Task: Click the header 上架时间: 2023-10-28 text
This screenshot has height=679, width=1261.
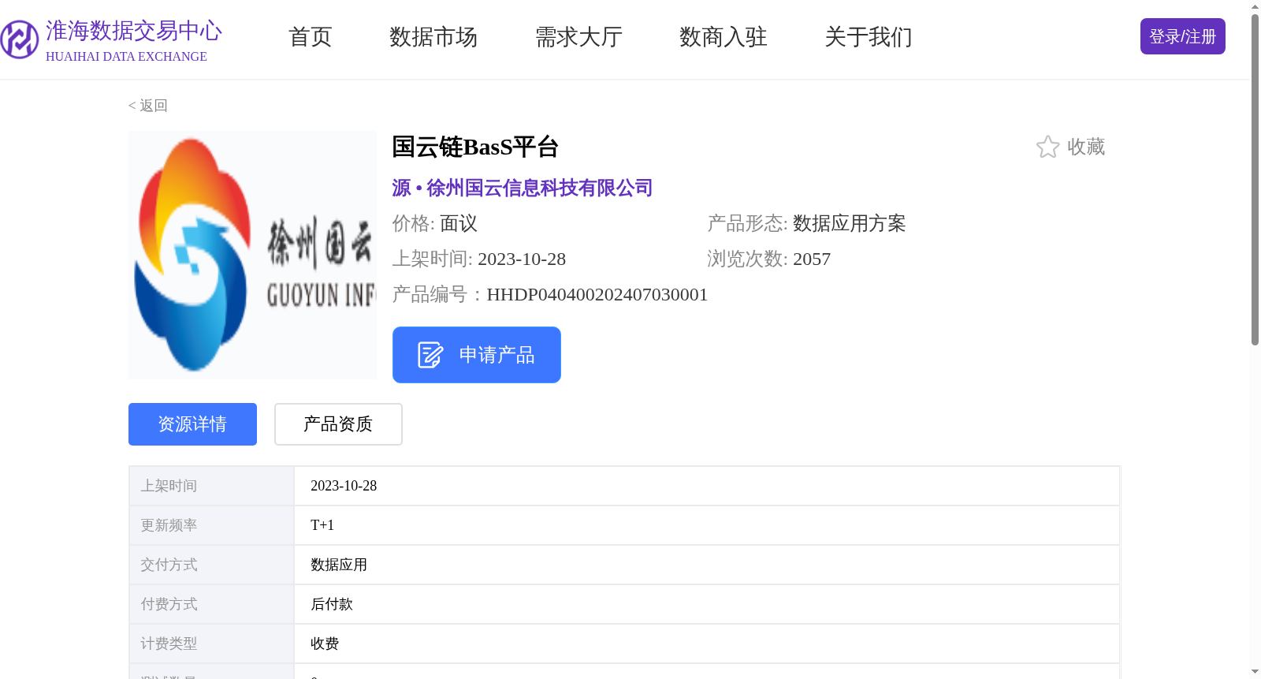Action: coord(479,259)
